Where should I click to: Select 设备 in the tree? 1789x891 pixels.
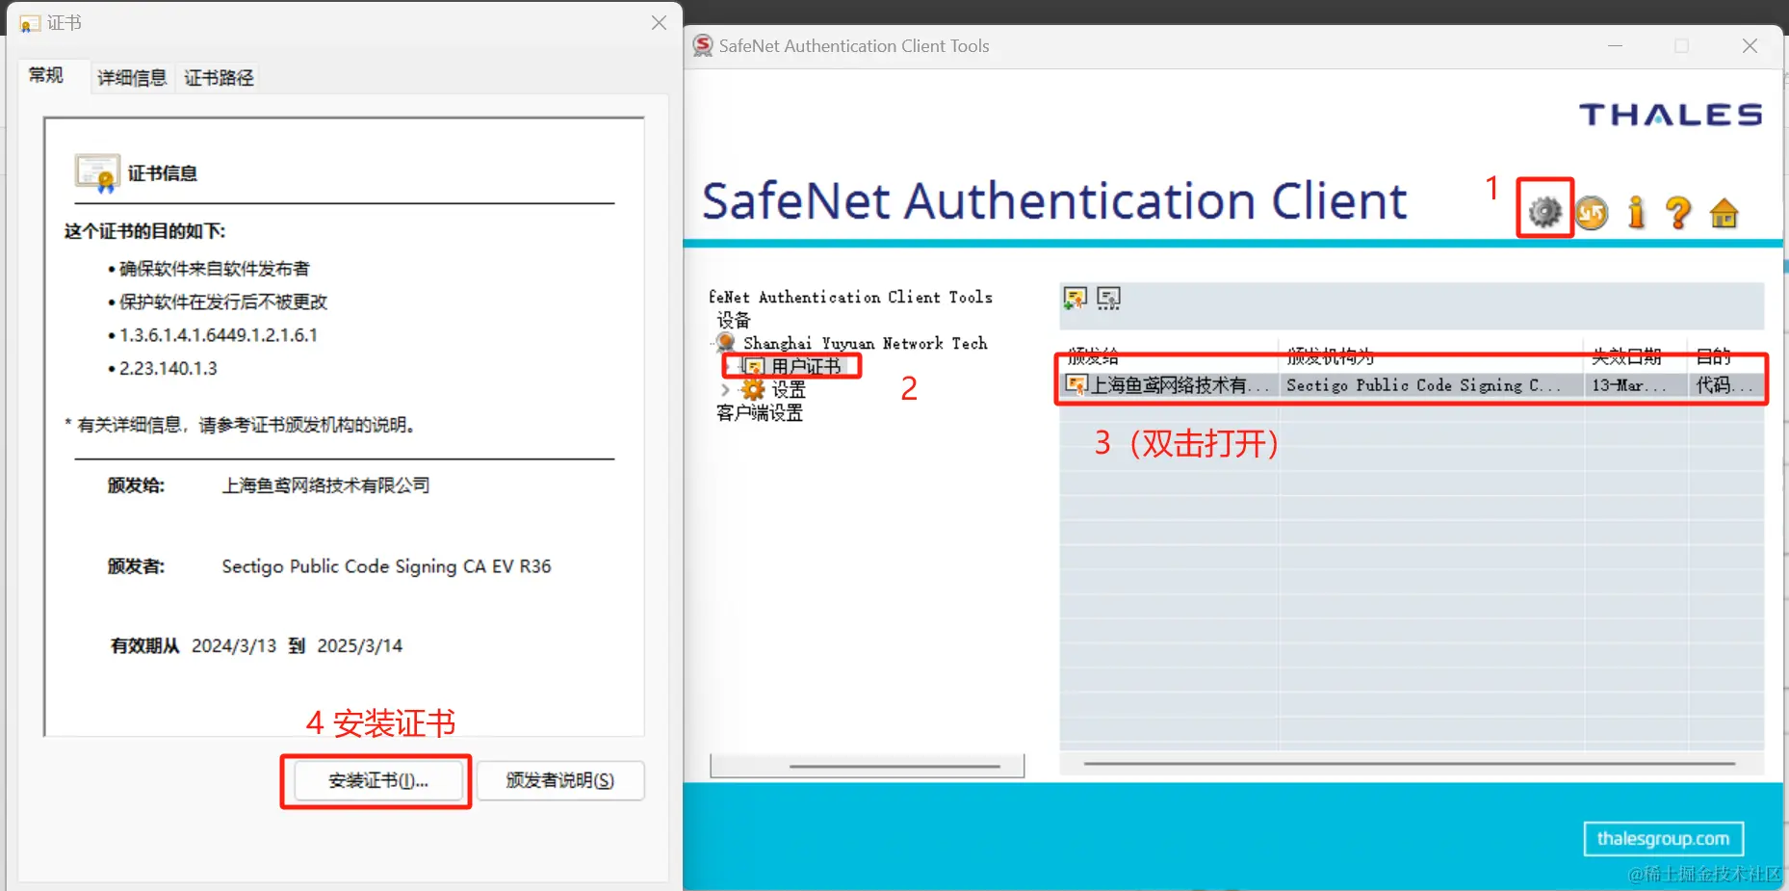click(x=733, y=320)
